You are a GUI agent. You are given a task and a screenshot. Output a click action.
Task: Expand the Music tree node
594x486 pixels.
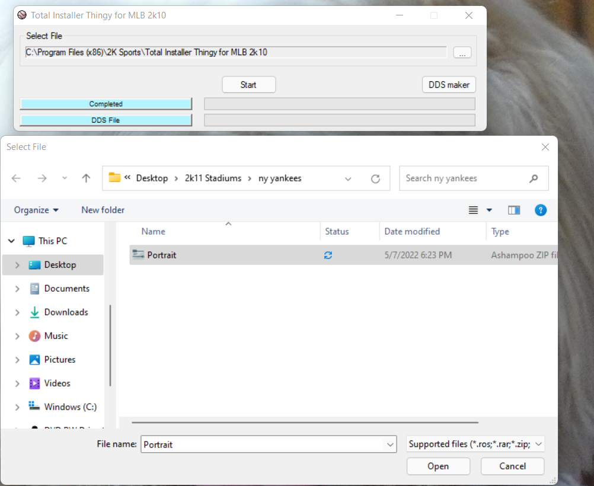click(x=17, y=336)
